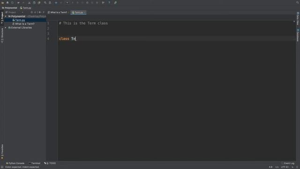
Task: Close the Term.py editor tab
Action: [85, 13]
